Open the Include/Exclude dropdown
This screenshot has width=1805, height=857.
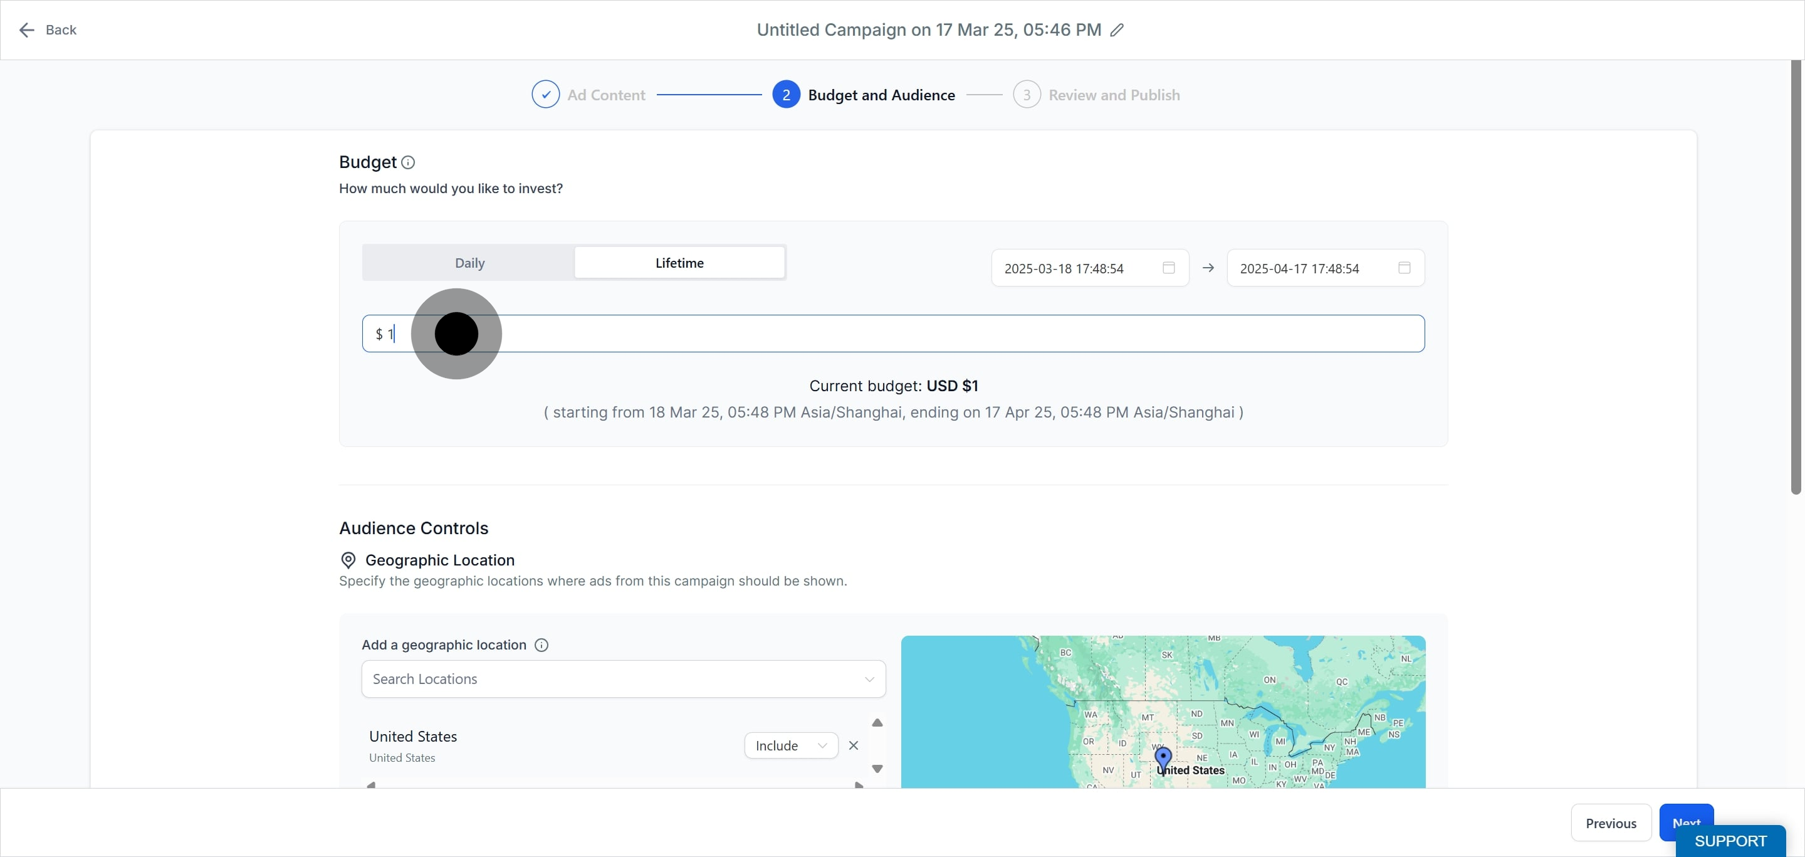click(x=790, y=745)
